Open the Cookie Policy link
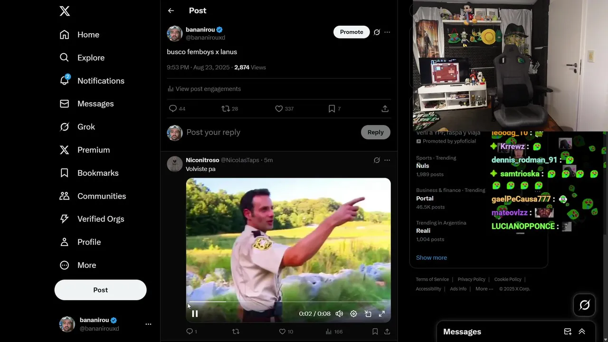The image size is (608, 342). tap(508, 279)
